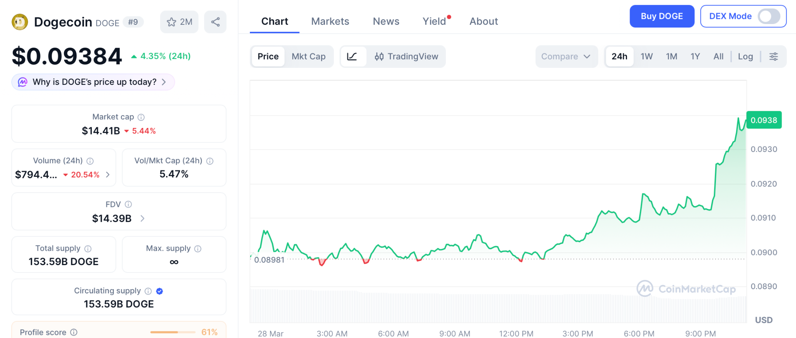Open the Compare dropdown
This screenshot has width=796, height=338.
[566, 57]
